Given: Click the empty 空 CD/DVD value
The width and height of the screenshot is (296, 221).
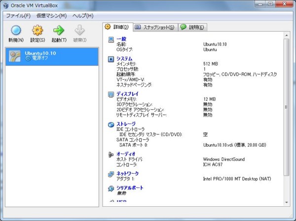Looking at the screenshot, I should (205, 134).
